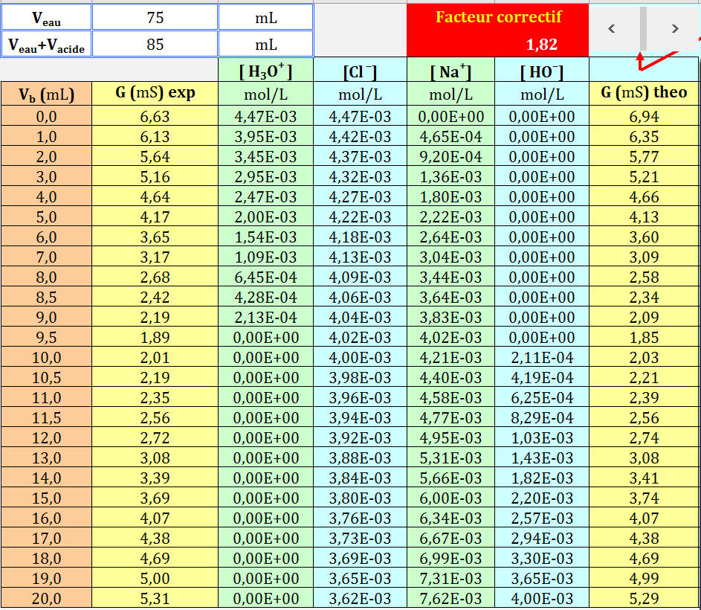
Task: Select the Veau value cell containing 75
Action: click(x=155, y=17)
